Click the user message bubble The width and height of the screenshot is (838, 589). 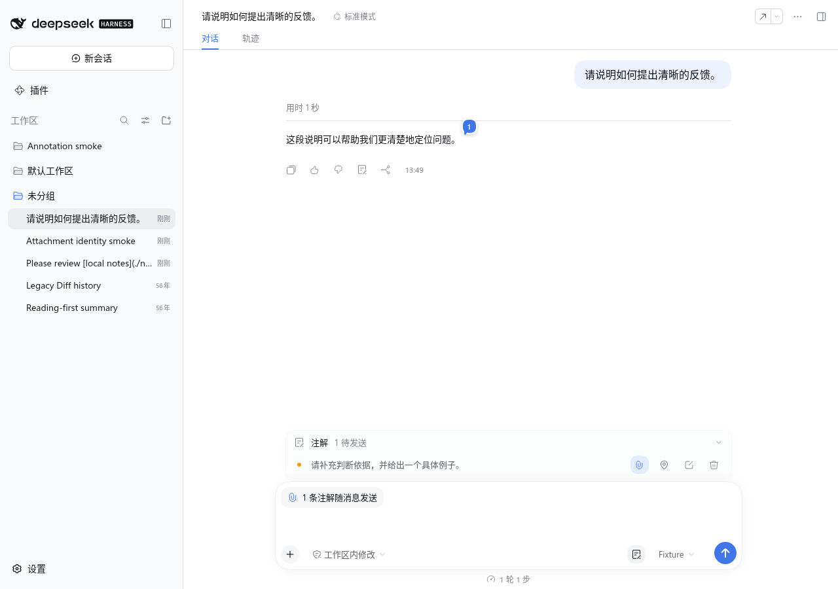pyautogui.click(x=652, y=75)
